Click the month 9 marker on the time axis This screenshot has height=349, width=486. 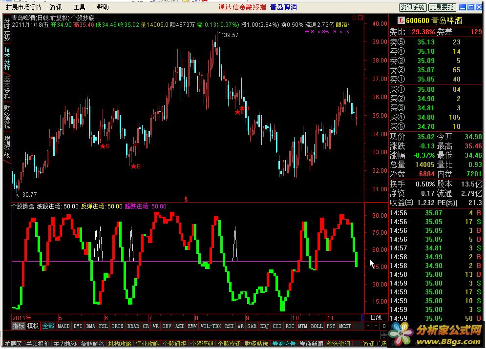click(x=247, y=318)
